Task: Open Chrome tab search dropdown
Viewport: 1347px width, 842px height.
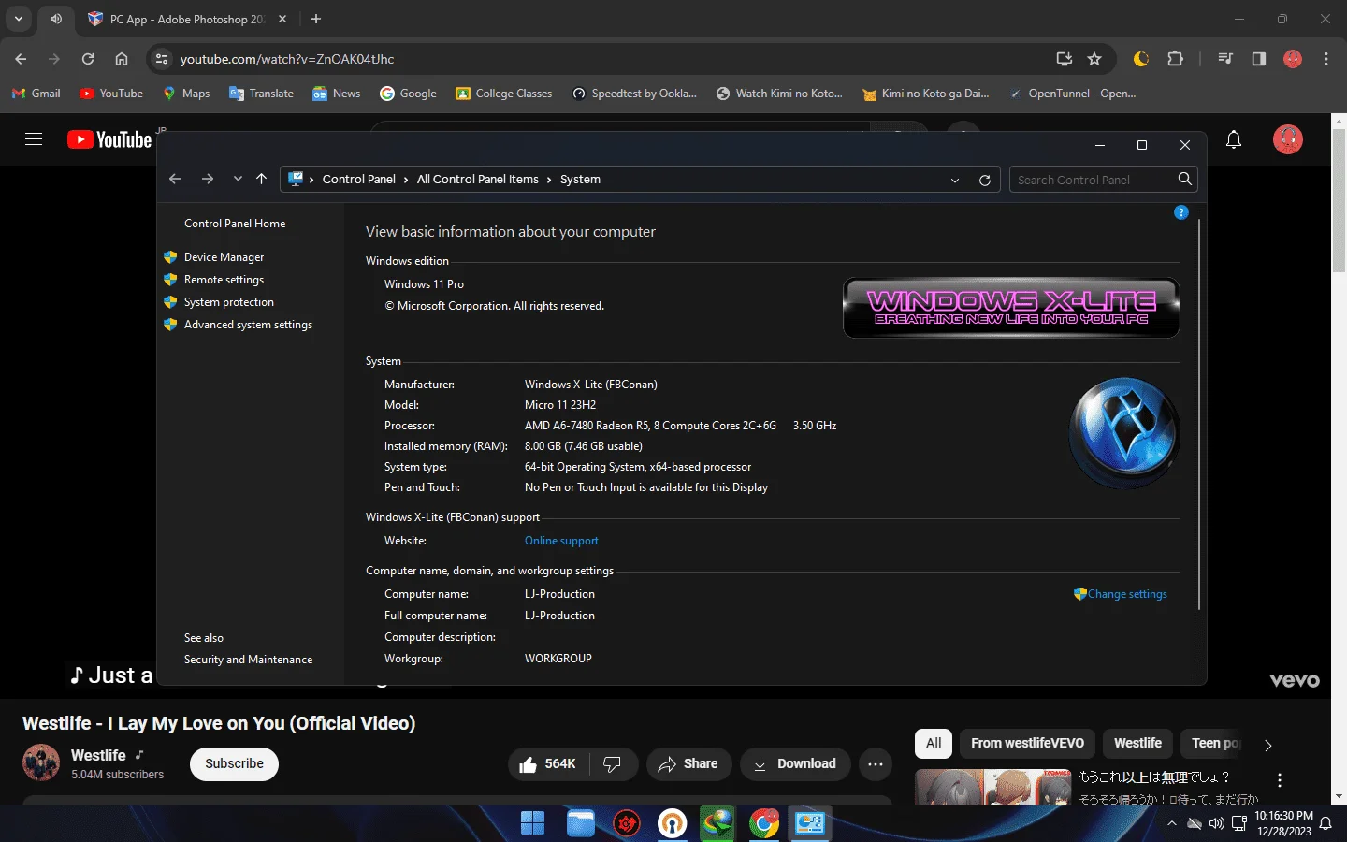Action: point(18,19)
